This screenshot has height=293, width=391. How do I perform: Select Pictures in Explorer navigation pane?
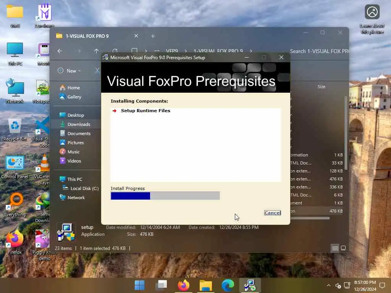72,143
